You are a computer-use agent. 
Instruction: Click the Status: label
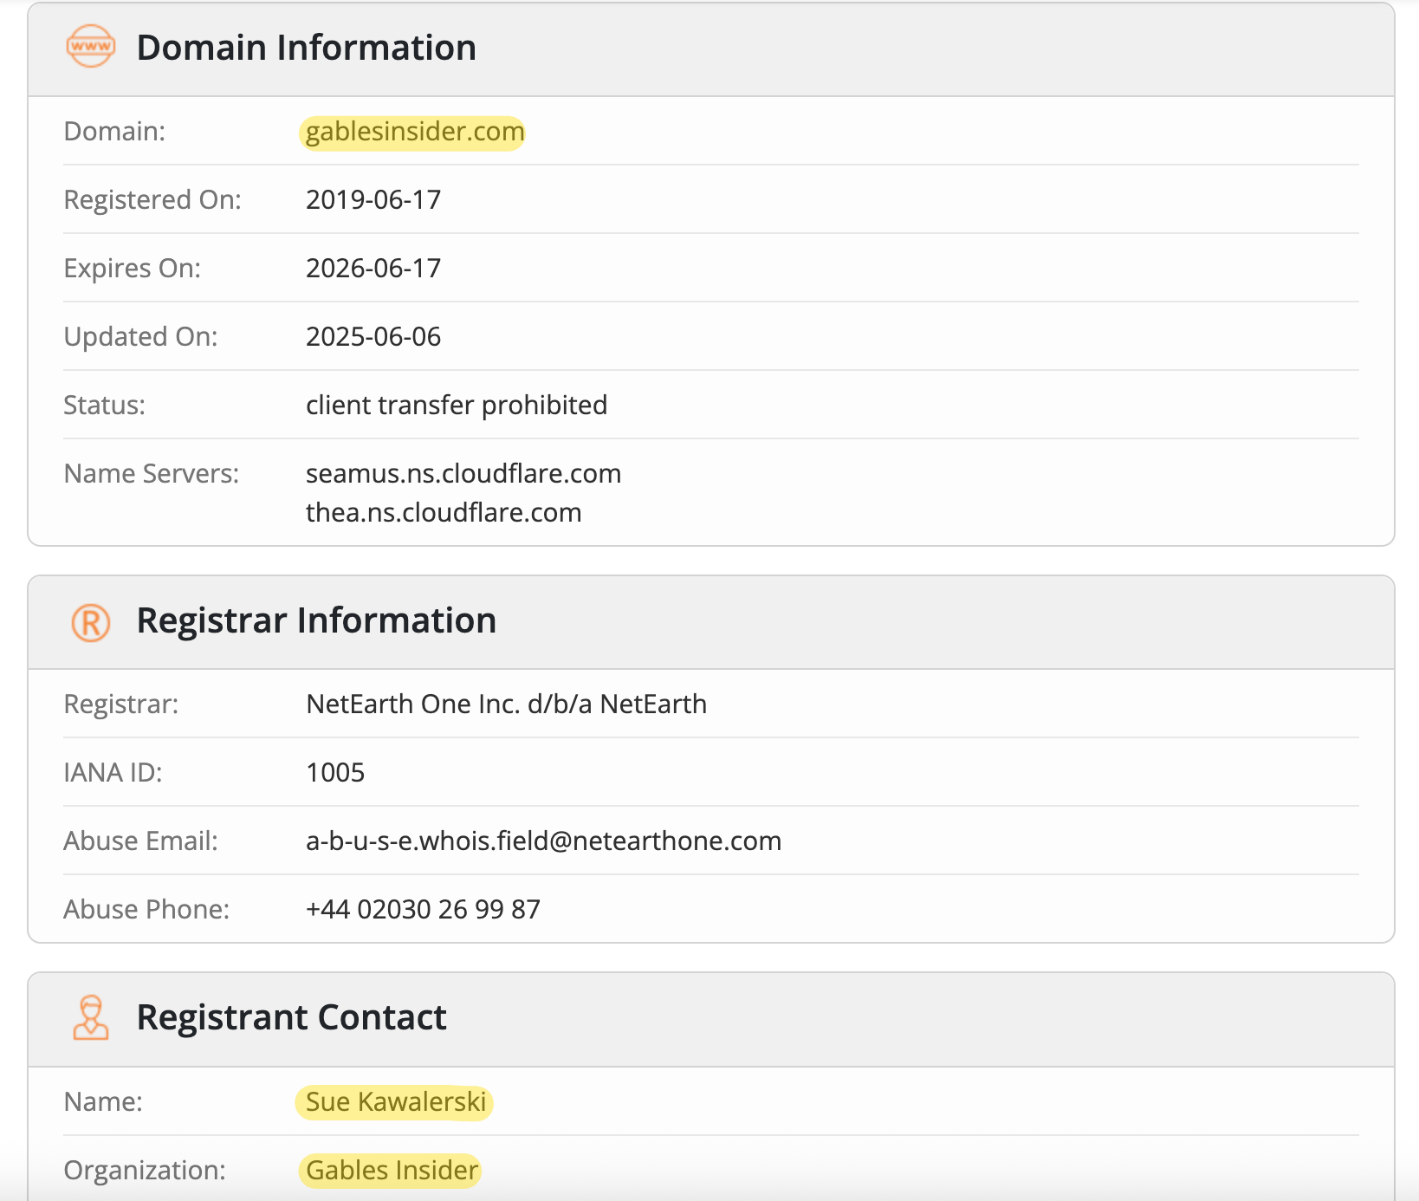(x=105, y=406)
